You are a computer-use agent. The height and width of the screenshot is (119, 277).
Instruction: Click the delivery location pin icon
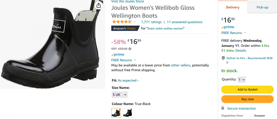click(x=223, y=58)
